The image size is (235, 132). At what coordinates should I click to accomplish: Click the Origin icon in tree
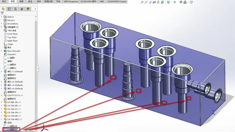[x=5, y=44]
